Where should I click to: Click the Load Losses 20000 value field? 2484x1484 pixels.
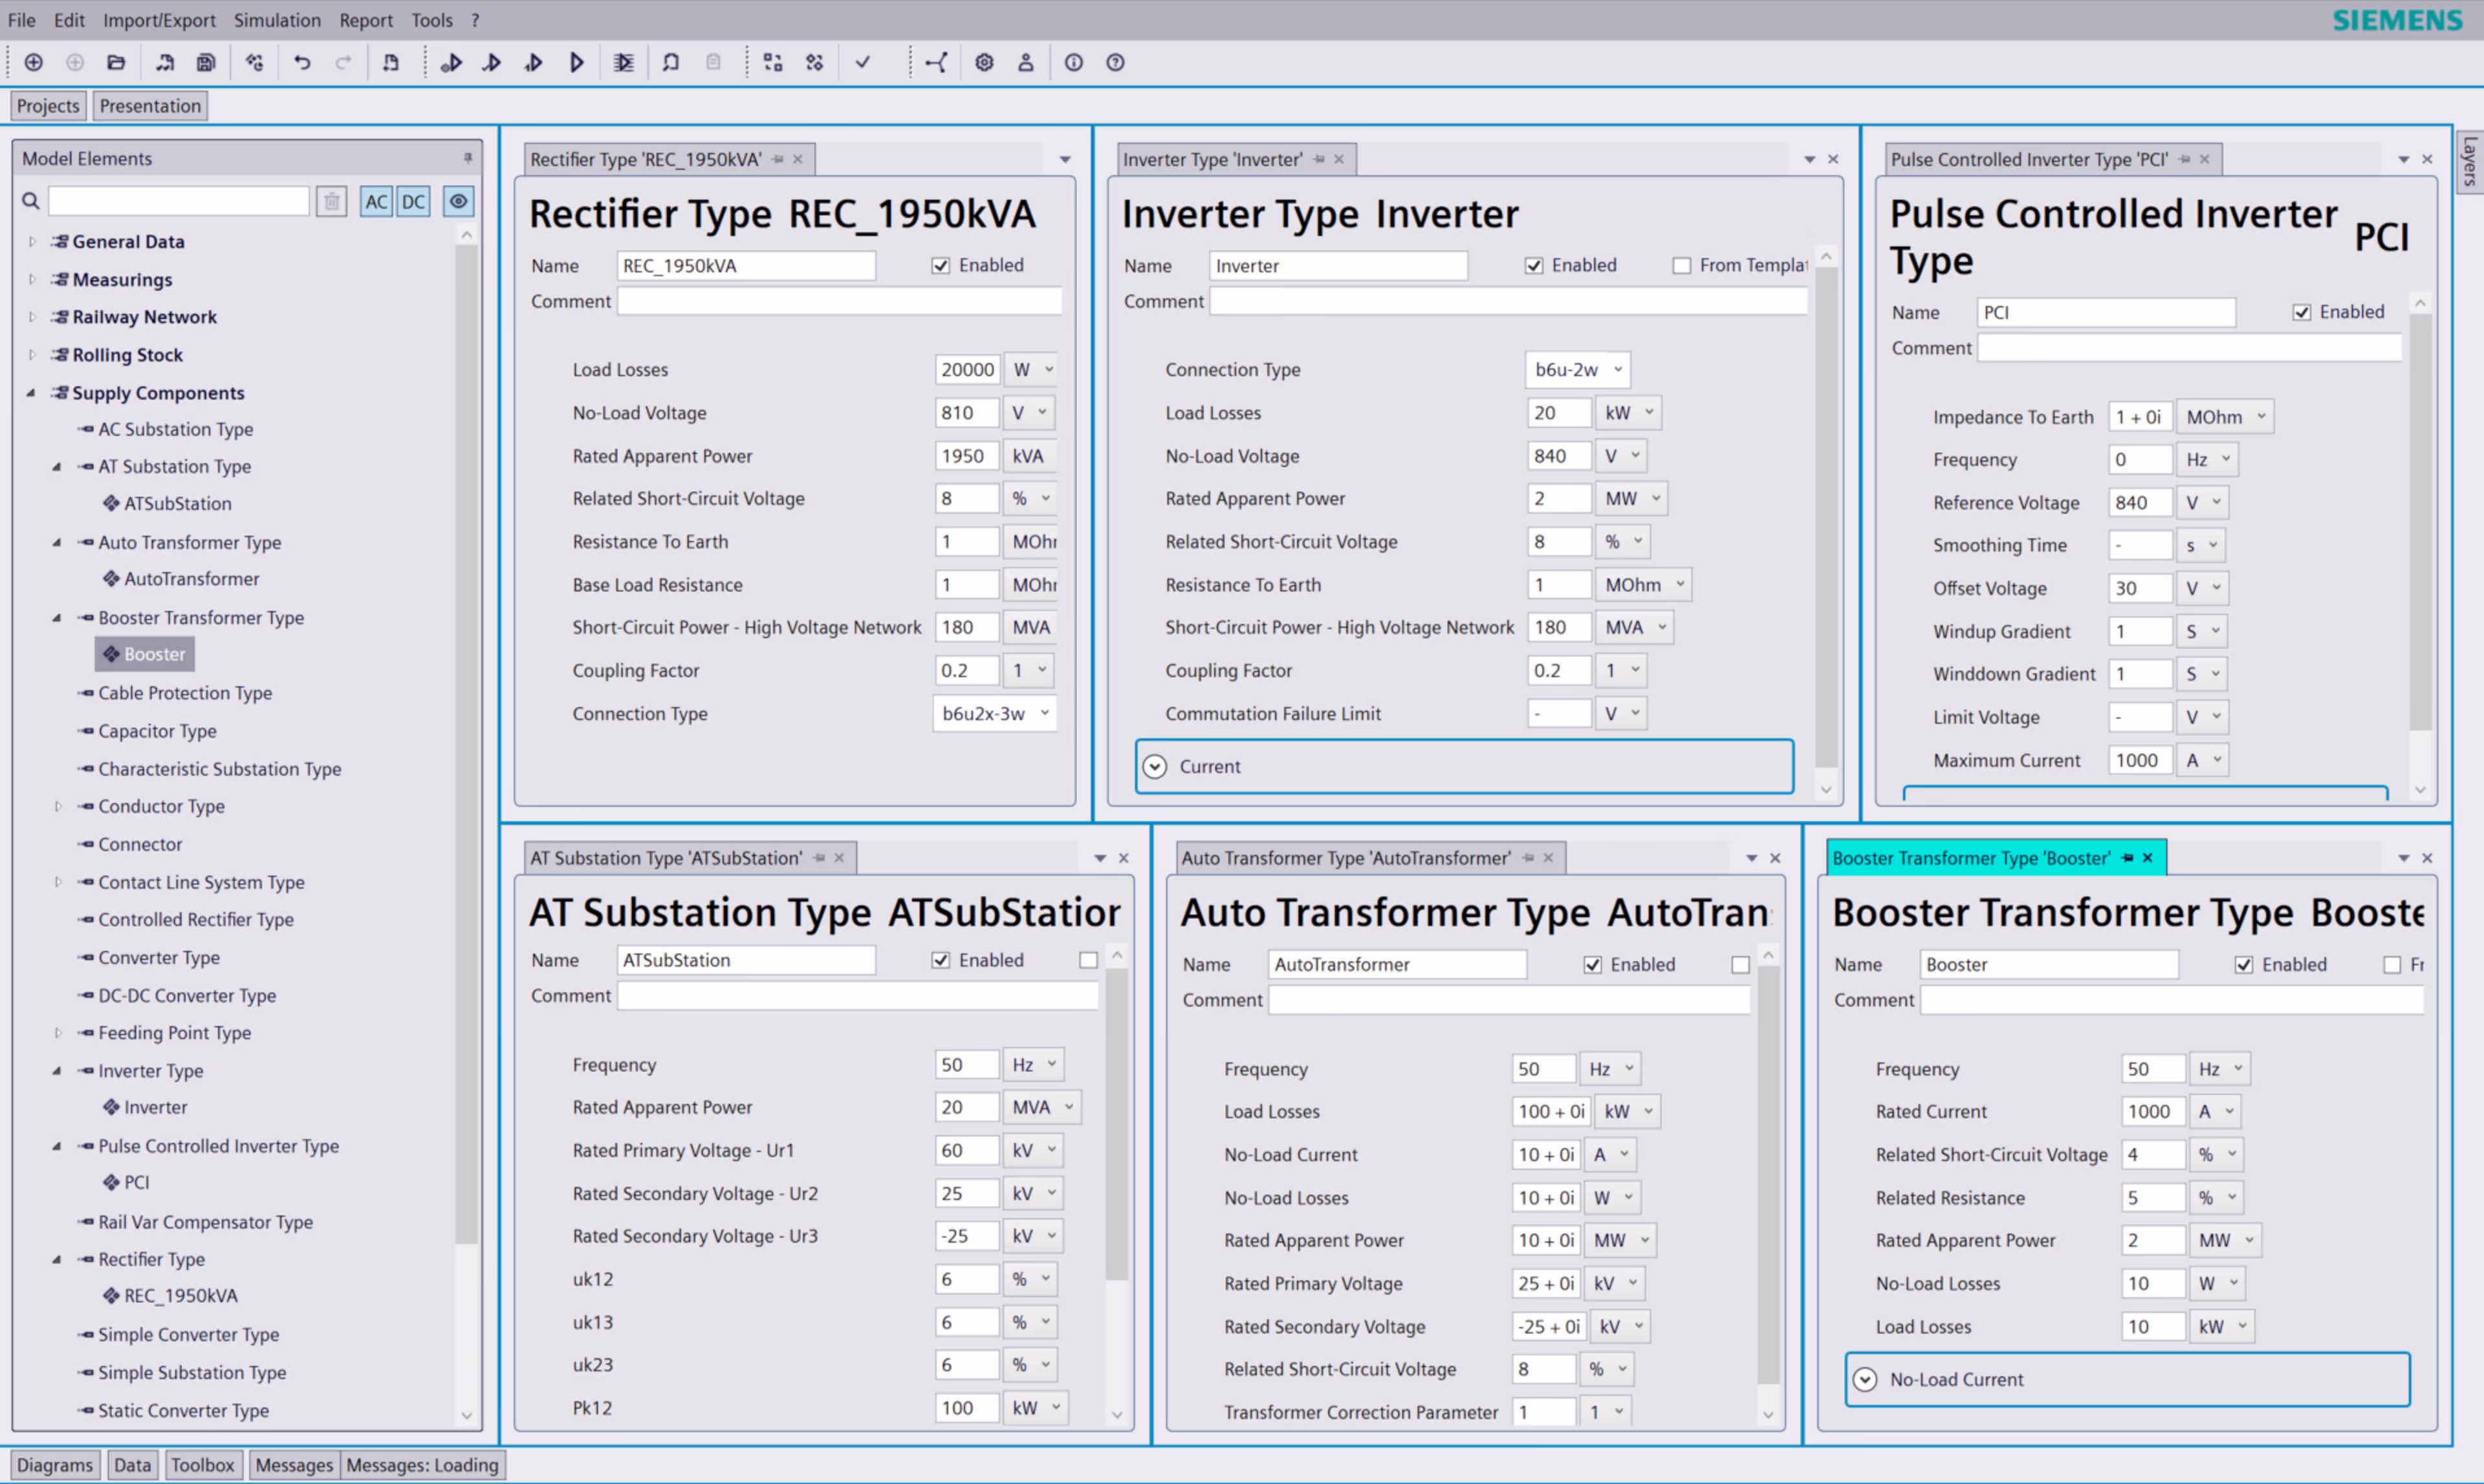(x=967, y=370)
